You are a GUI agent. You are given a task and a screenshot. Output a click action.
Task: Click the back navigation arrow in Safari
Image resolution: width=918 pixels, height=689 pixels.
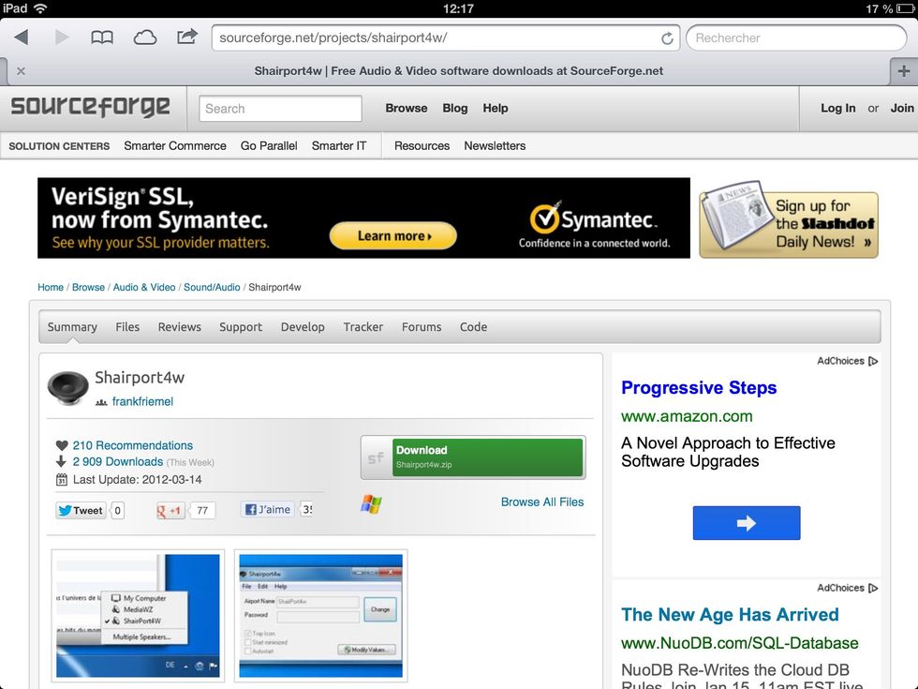click(21, 37)
